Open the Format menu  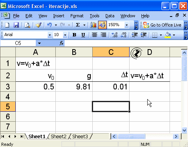click(x=77, y=16)
